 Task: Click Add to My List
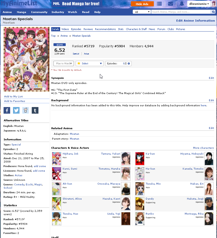[x=13, y=97]
